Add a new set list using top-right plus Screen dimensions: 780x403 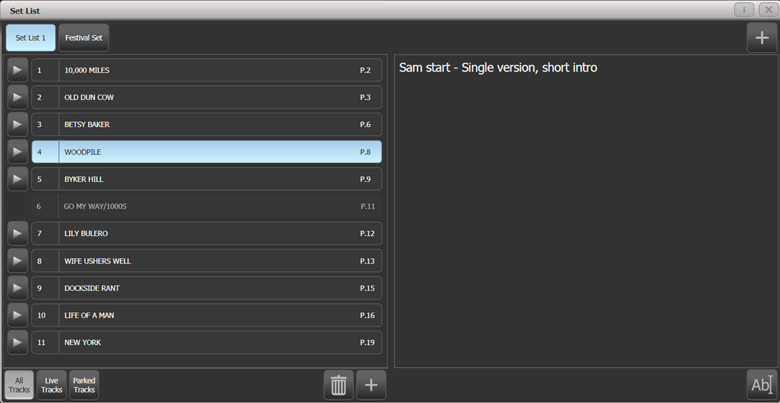click(x=762, y=38)
